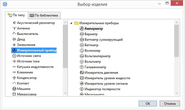
Task: Select Катушка индуктивности in type list
Action: (33, 67)
